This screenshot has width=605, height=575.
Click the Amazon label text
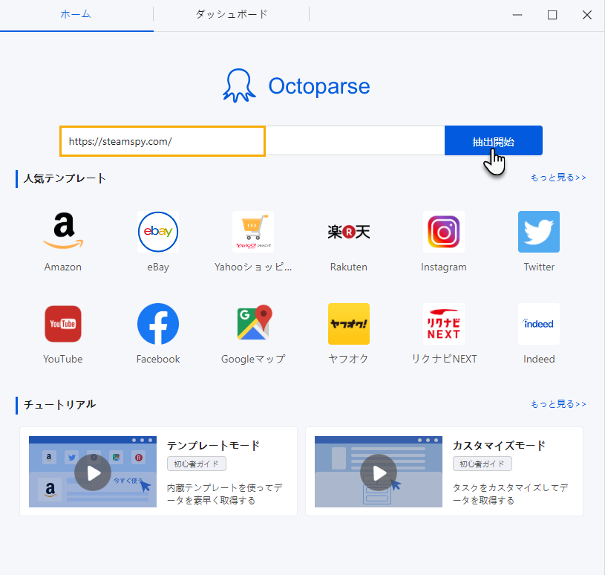(x=63, y=267)
